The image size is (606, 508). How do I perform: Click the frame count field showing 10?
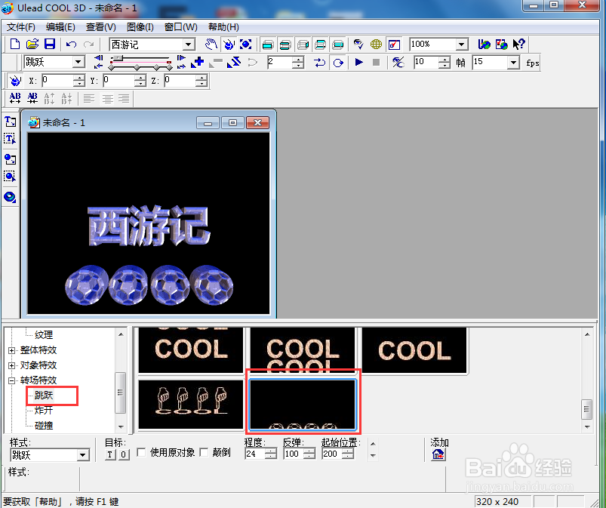(x=426, y=62)
